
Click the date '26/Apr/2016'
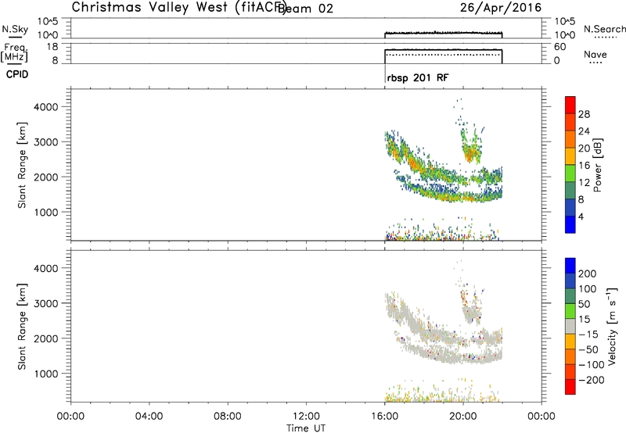501,8
